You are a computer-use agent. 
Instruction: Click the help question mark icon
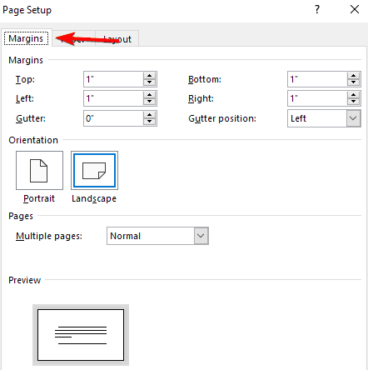[x=317, y=9]
